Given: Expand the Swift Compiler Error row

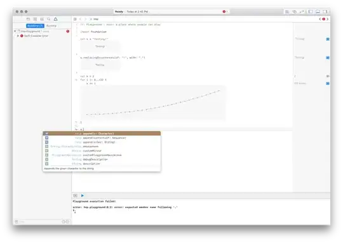Looking at the screenshot, I should (18, 36).
